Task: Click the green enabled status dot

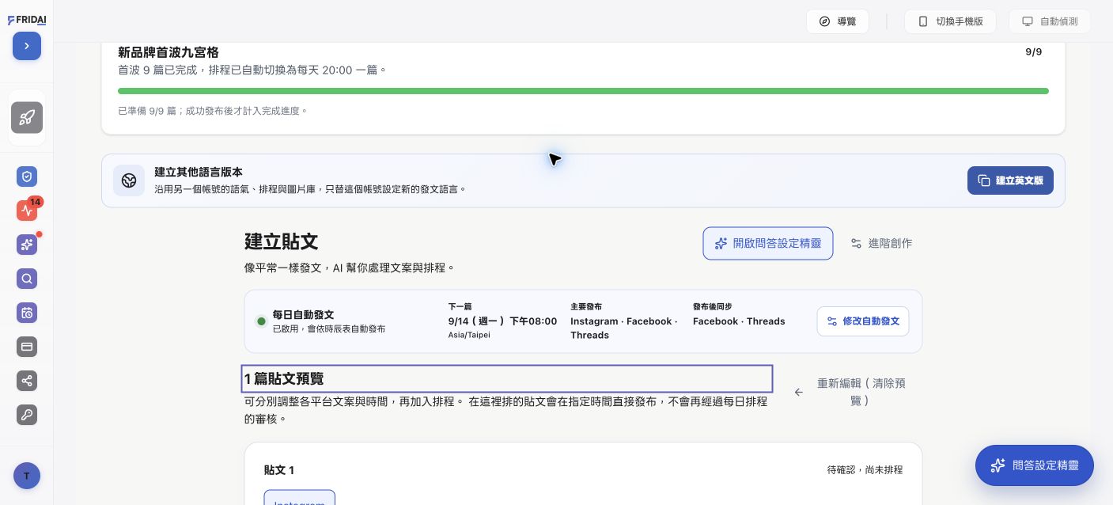Action: [x=261, y=321]
